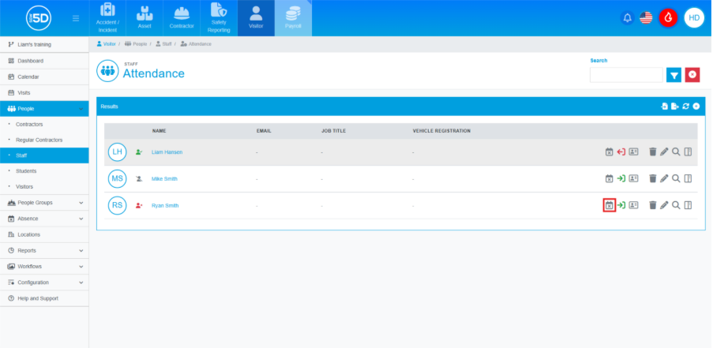Click the notifications bell icon
Viewport: 713px width, 348px height.
628,17
